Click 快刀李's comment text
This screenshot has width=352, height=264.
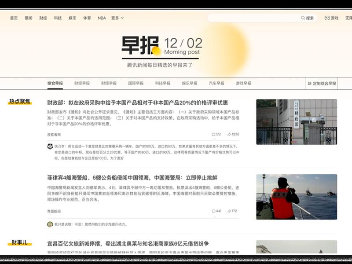coord(147,152)
